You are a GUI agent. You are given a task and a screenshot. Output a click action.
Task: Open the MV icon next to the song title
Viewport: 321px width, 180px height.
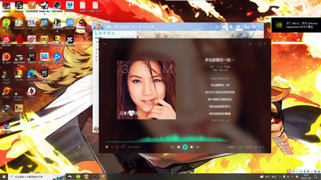(233, 60)
